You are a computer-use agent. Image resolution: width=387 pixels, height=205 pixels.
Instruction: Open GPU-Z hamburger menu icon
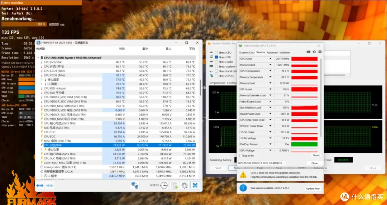320,52
